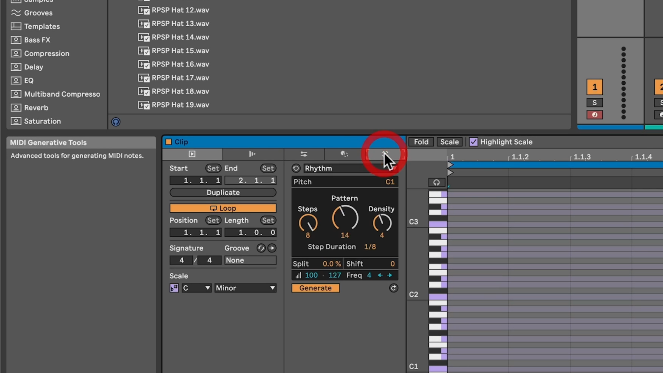
Task: Toggle the sharps/flats scale mode icon
Action: [174, 288]
